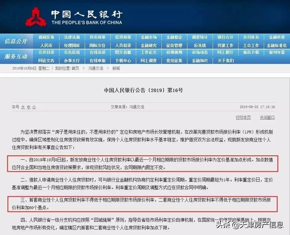This screenshot has height=235, width=290.
Task: Click the date 2019年10月8日 星期二
Action: (x=31, y=68)
